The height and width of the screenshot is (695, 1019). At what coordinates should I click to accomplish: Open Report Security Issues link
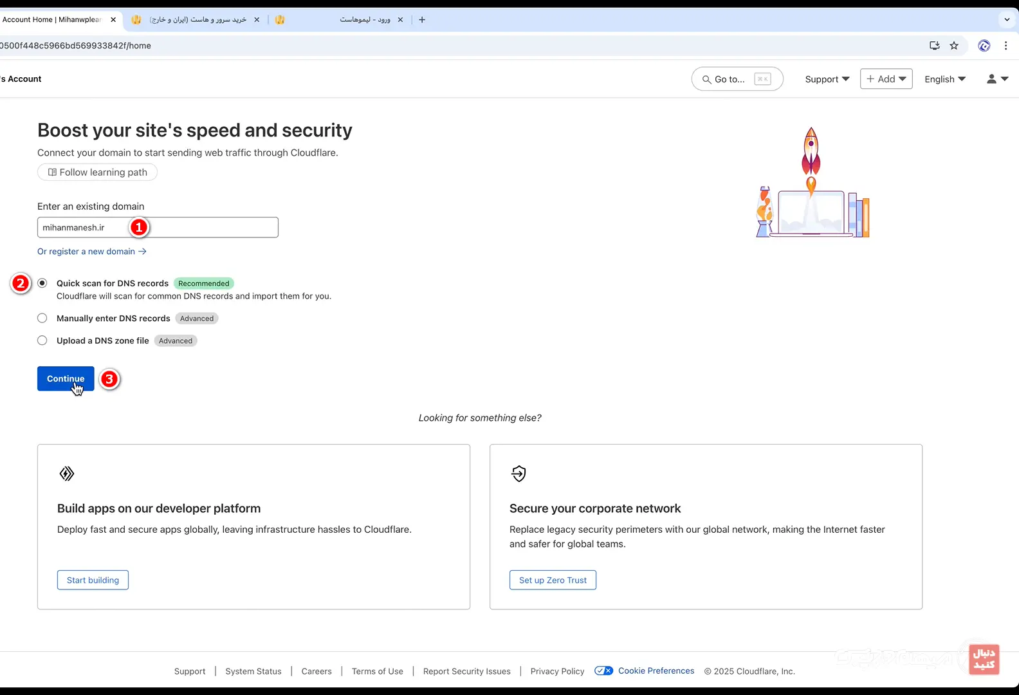(x=467, y=671)
